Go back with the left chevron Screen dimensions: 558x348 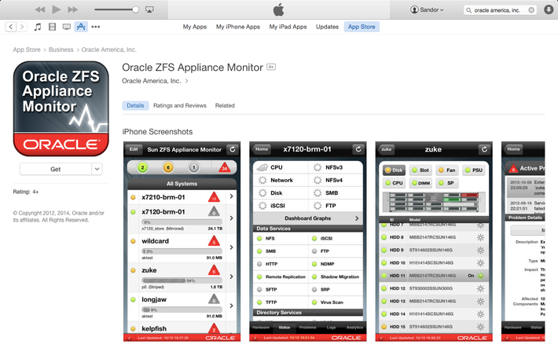pos(11,27)
